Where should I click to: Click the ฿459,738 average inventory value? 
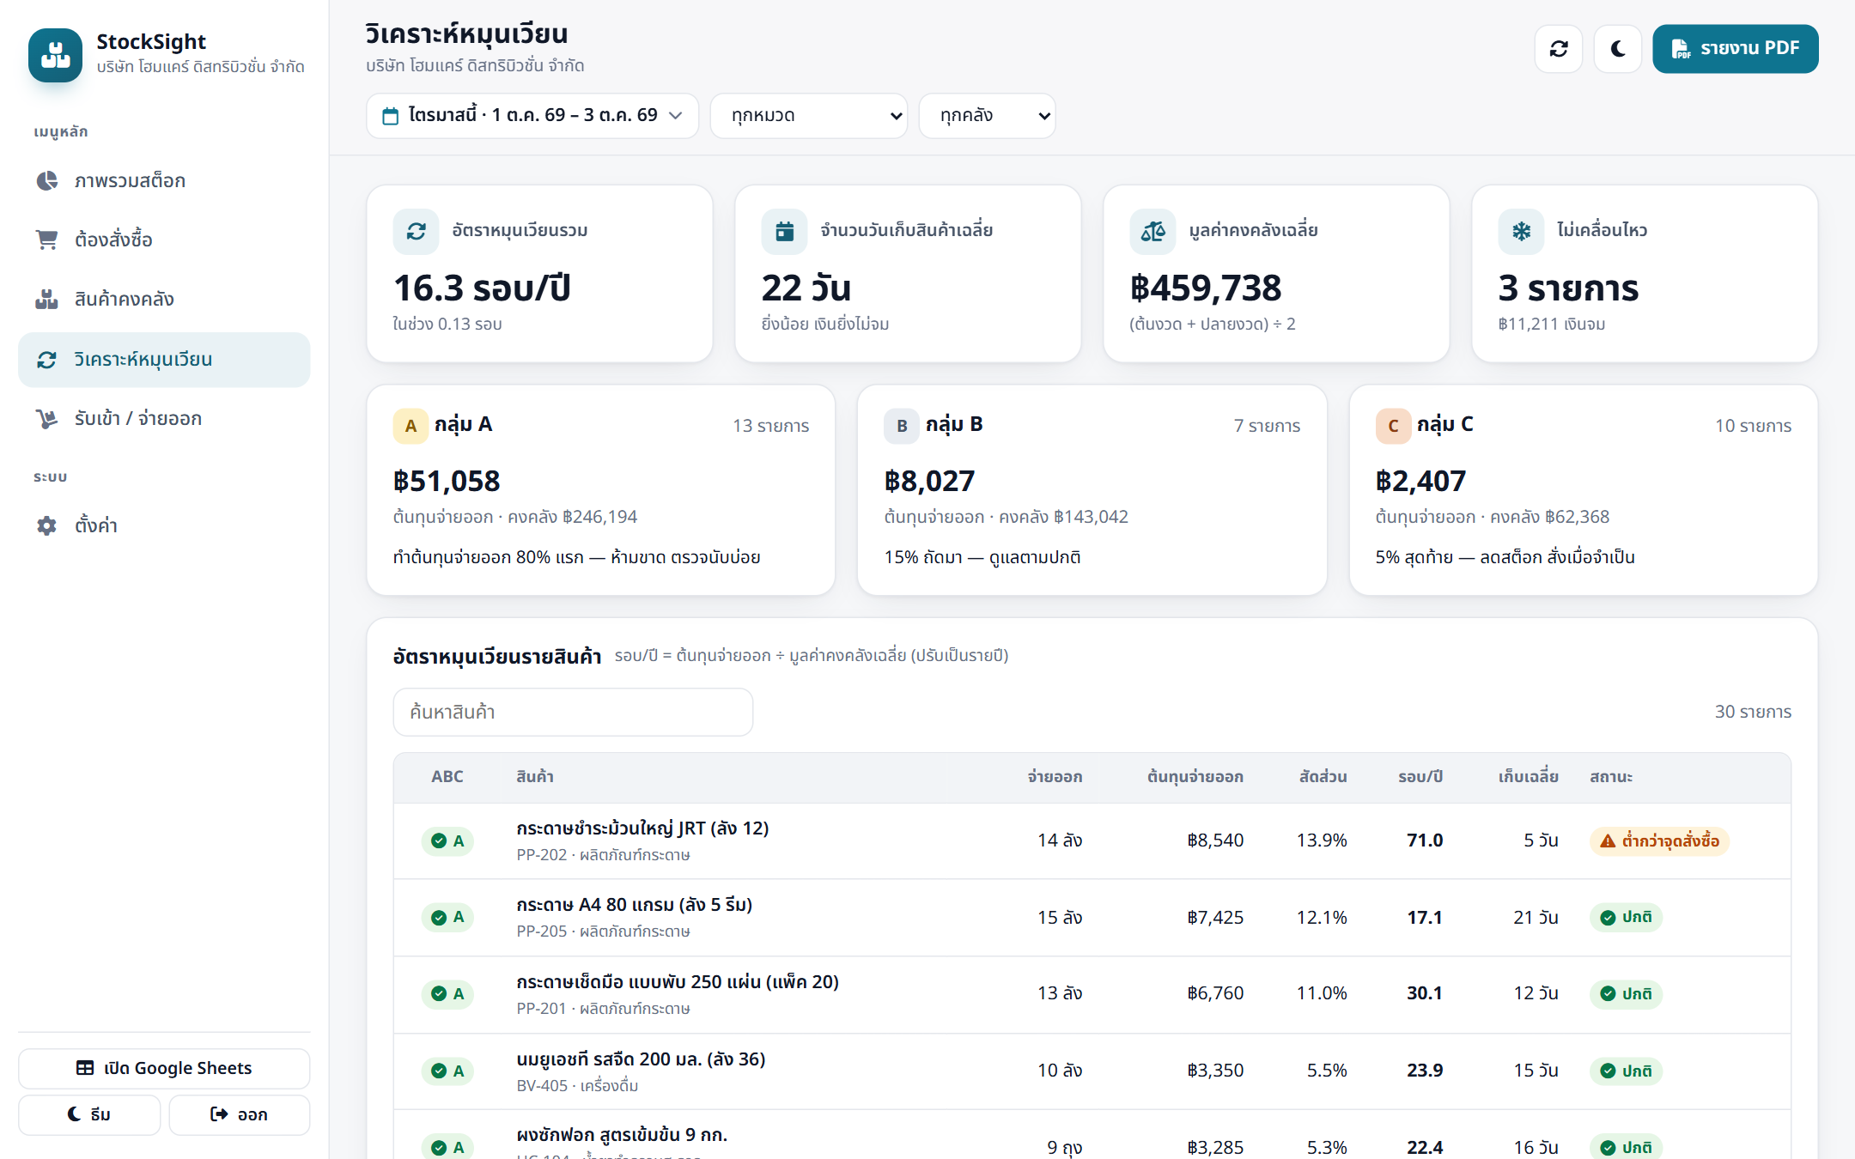point(1206,288)
